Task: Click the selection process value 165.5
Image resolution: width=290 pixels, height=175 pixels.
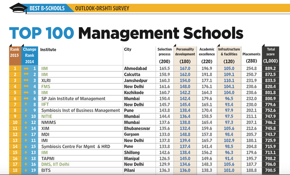Action: 165,68
